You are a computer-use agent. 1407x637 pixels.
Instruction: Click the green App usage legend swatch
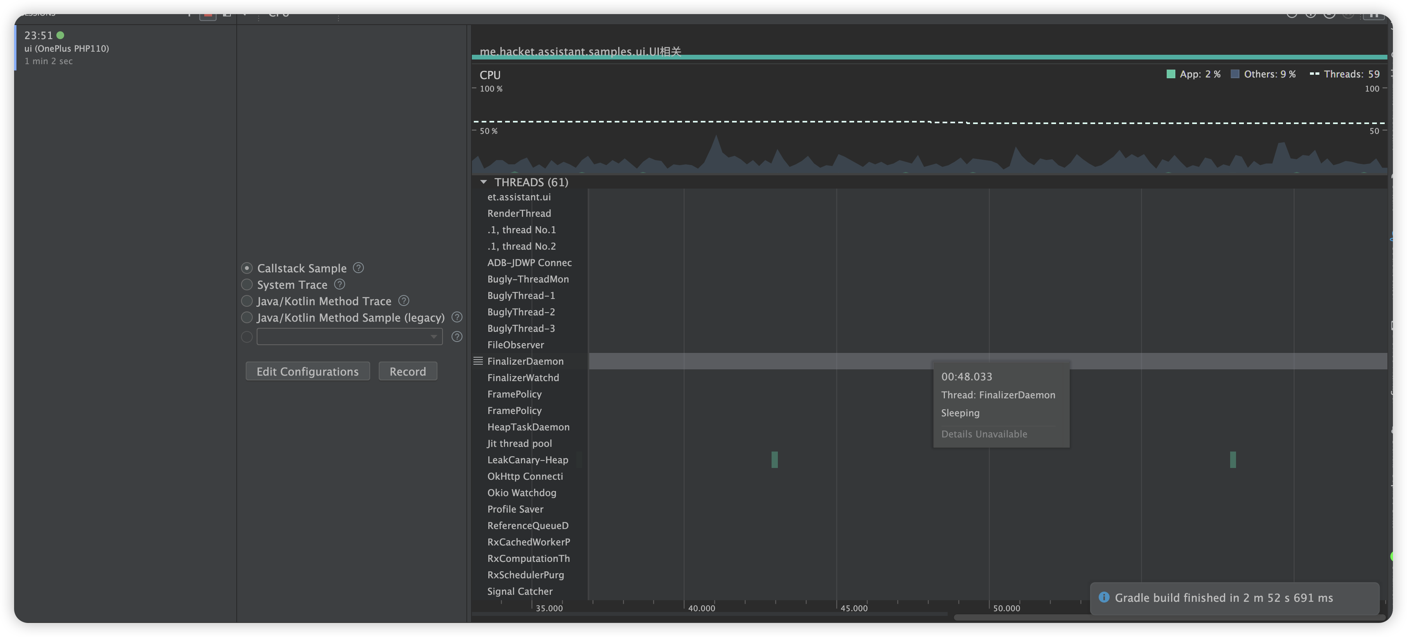point(1171,74)
